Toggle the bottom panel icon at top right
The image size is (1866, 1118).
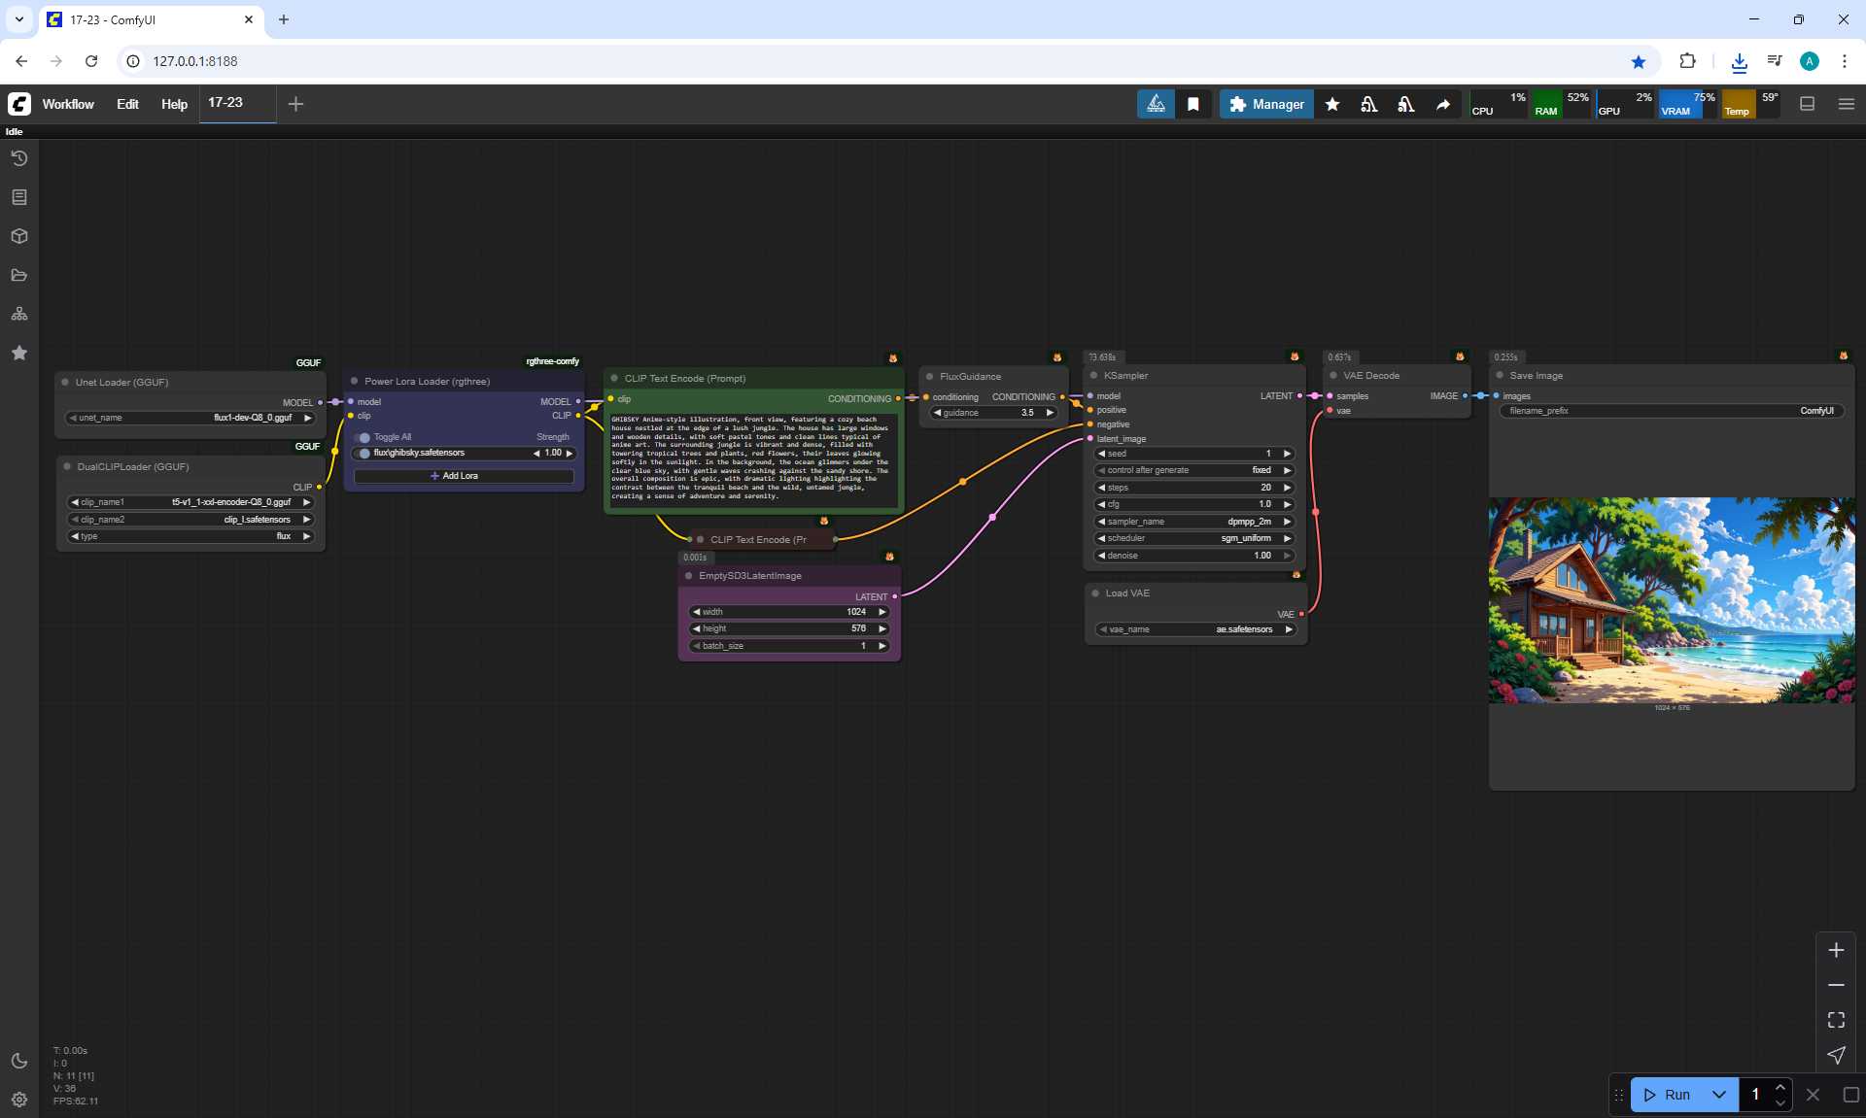pos(1807,104)
